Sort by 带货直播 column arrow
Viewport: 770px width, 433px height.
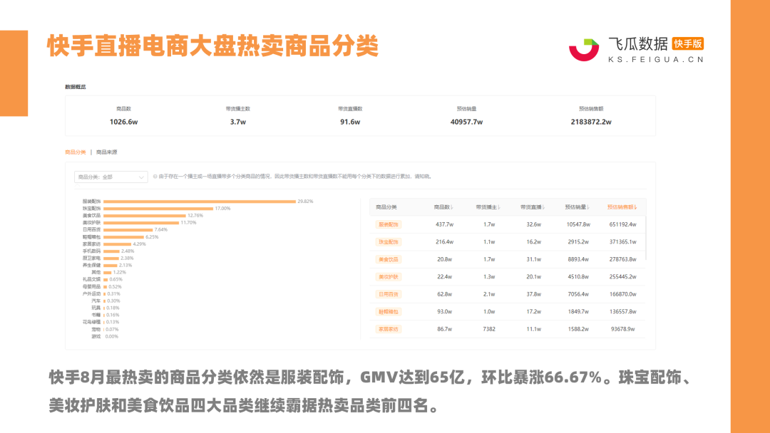tap(543, 207)
